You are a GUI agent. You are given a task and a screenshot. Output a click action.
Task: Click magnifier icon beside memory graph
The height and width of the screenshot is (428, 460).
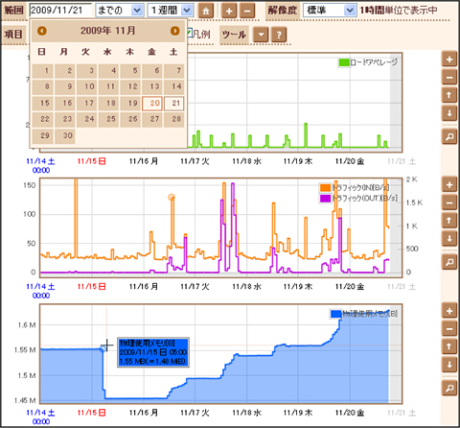(449, 389)
